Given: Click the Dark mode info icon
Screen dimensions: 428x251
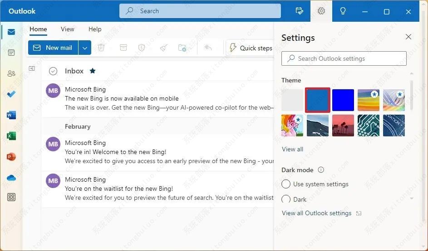Looking at the screenshot, I should pos(321,170).
